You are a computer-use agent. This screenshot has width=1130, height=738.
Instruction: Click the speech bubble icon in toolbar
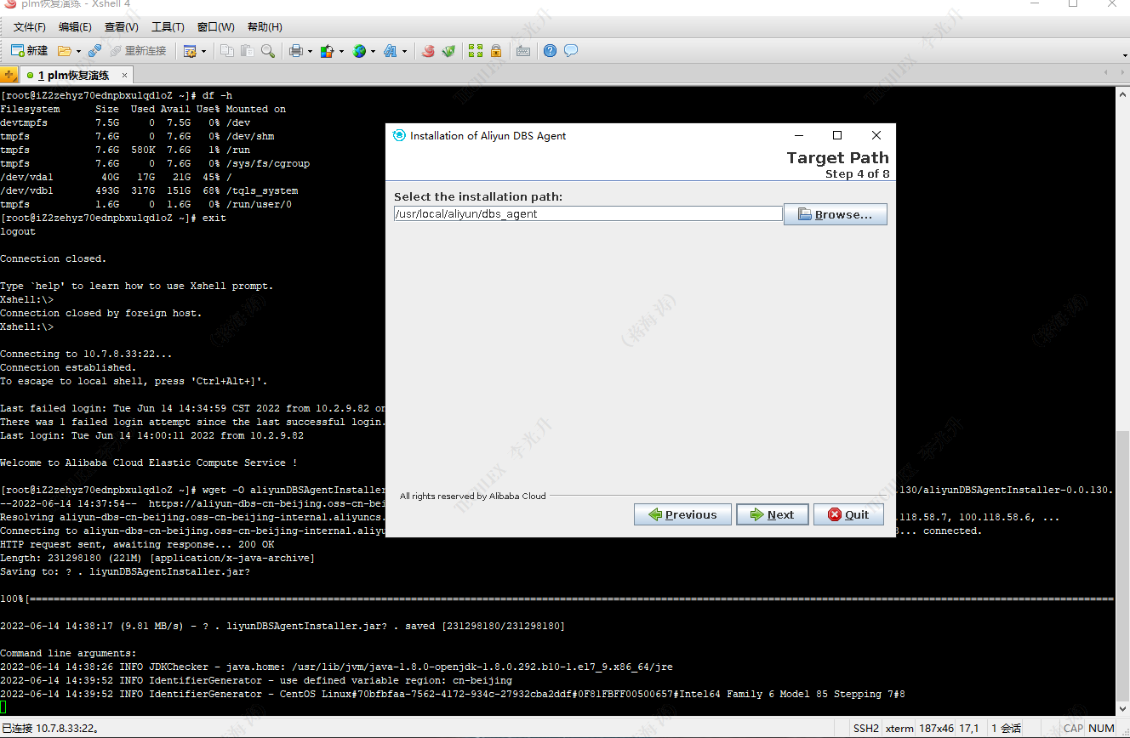[x=571, y=51]
